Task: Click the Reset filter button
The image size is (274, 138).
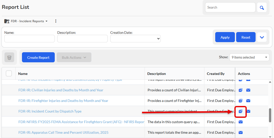Action: tap(246, 37)
